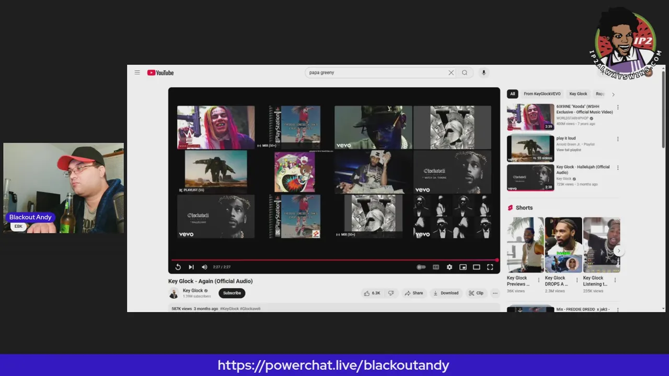The width and height of the screenshot is (669, 376).
Task: Open the player settings gear
Action: tap(449, 267)
